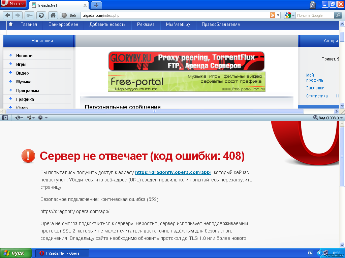Expand hidden tray icons arrow

pos(320,253)
